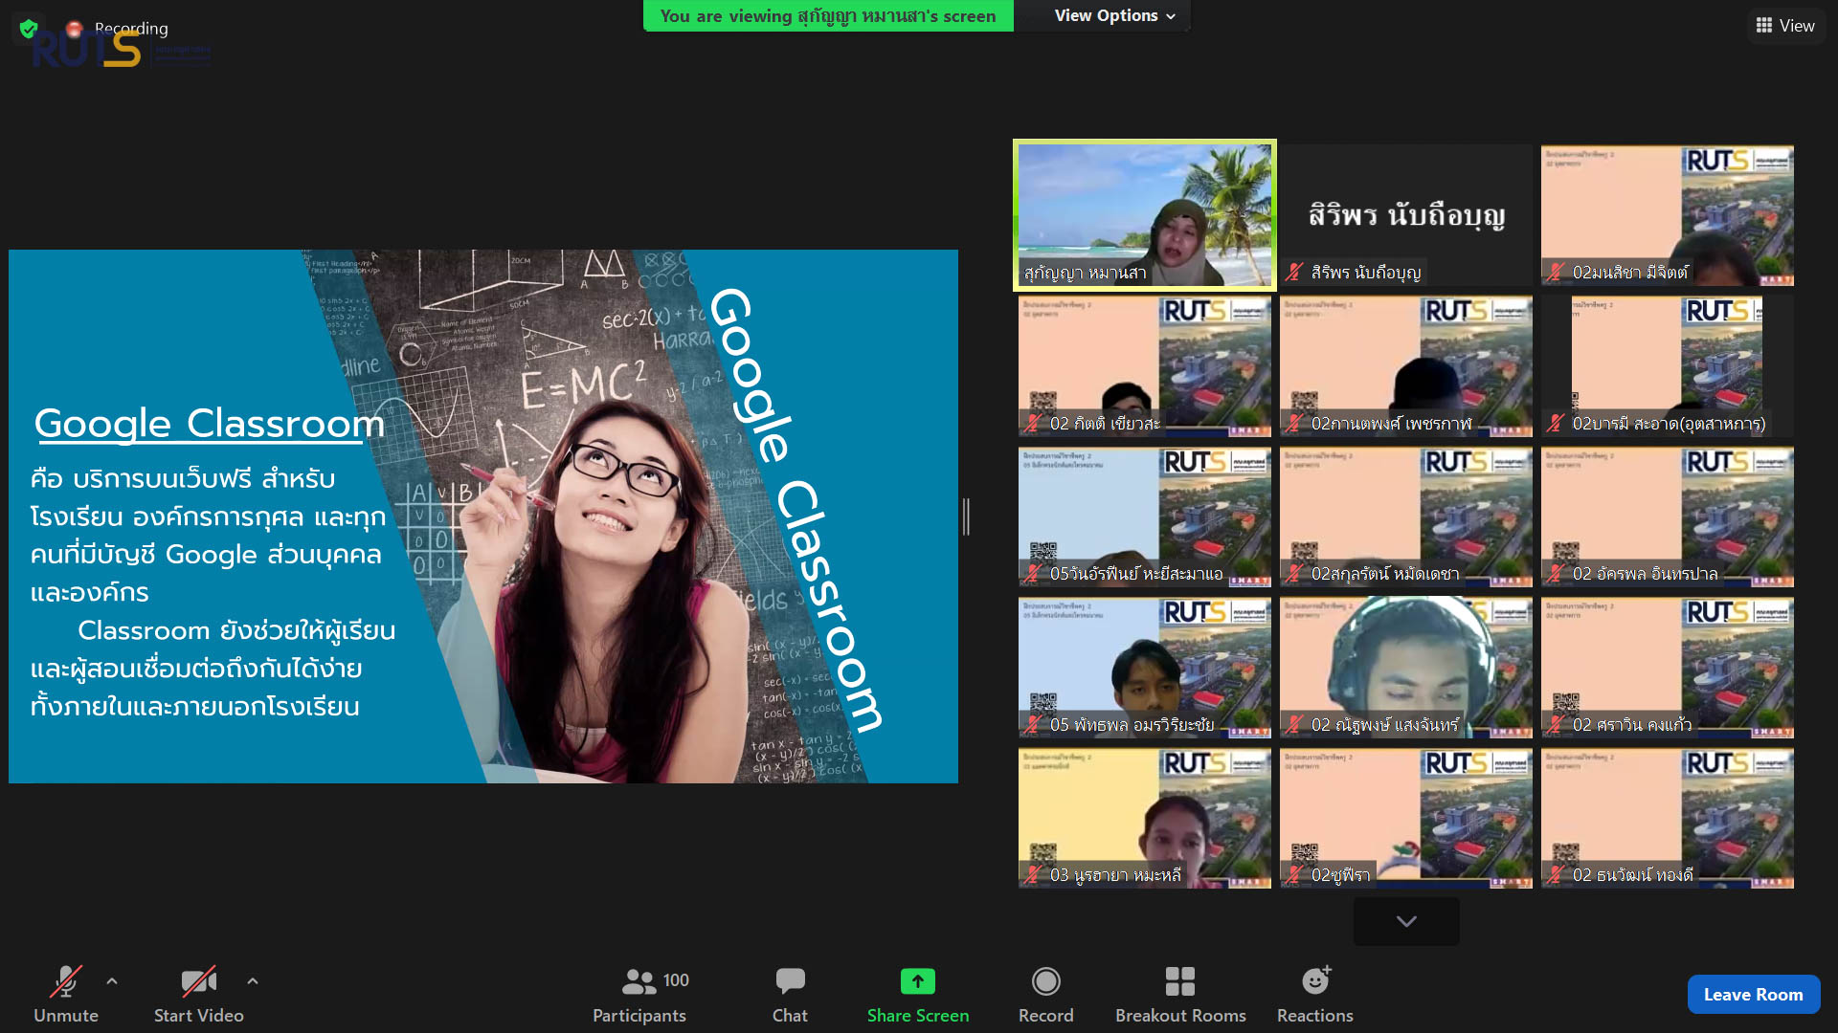Click muted mic icon on 02สกุลรัตน์ หมัดเดชา

(x=1294, y=574)
